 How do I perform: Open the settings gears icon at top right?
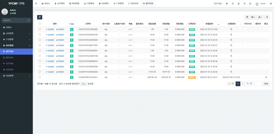(271, 4)
